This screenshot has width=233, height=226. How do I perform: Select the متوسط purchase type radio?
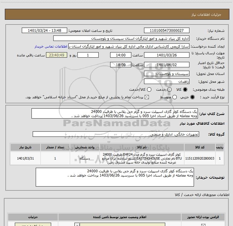(x=175, y=97)
